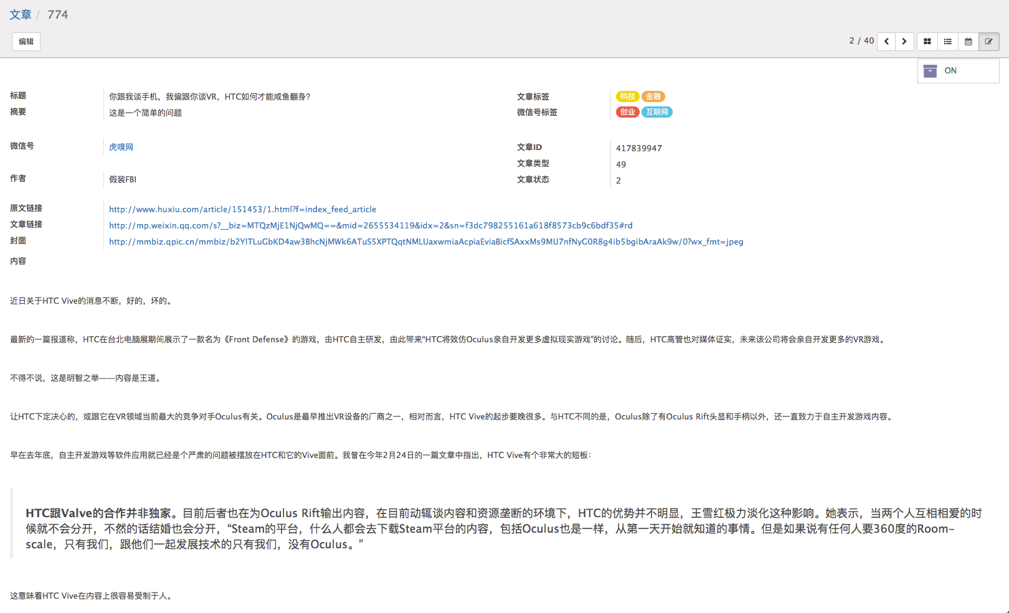Viewport: 1009px width, 613px height.
Task: Open the 文章 breadcrumb link
Action: point(21,14)
